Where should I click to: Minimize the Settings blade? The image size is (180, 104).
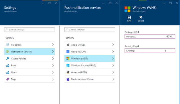pyautogui.click(x=43, y=4)
